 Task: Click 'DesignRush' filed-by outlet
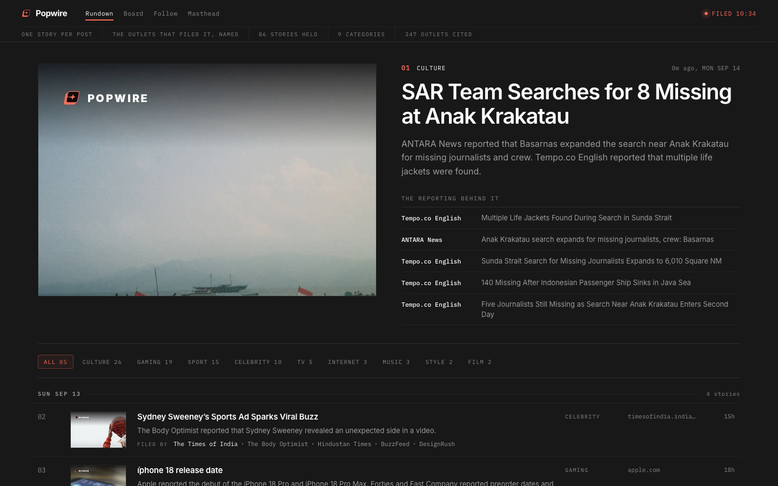click(437, 444)
